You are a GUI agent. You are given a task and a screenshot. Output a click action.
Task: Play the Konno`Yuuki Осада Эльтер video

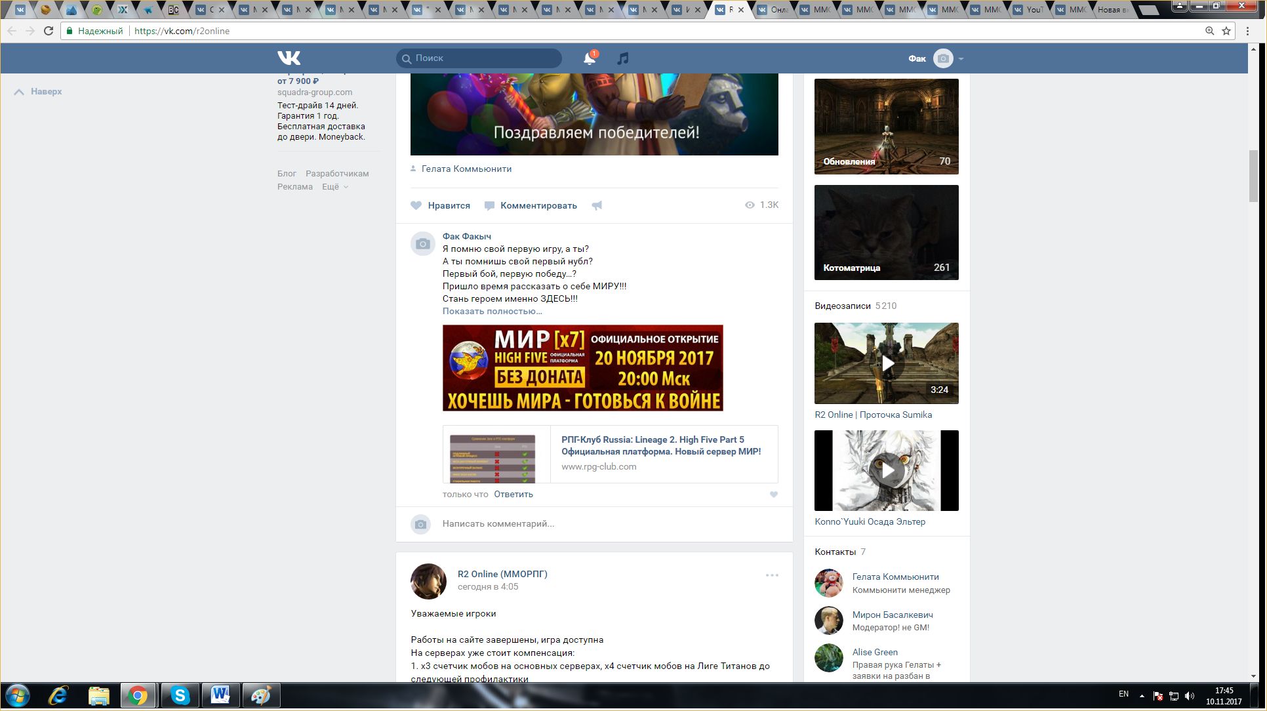click(887, 470)
